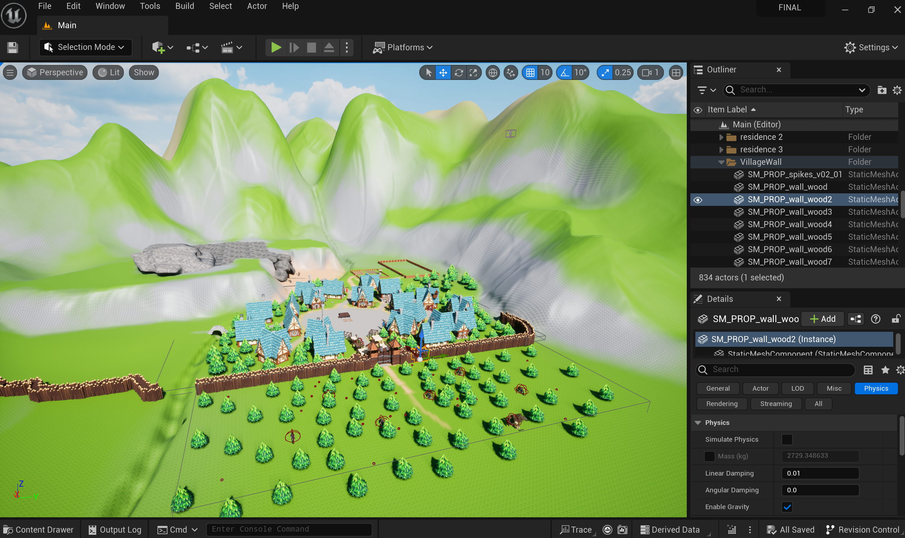Open rotation snap value 10° dropdown

pyautogui.click(x=580, y=72)
